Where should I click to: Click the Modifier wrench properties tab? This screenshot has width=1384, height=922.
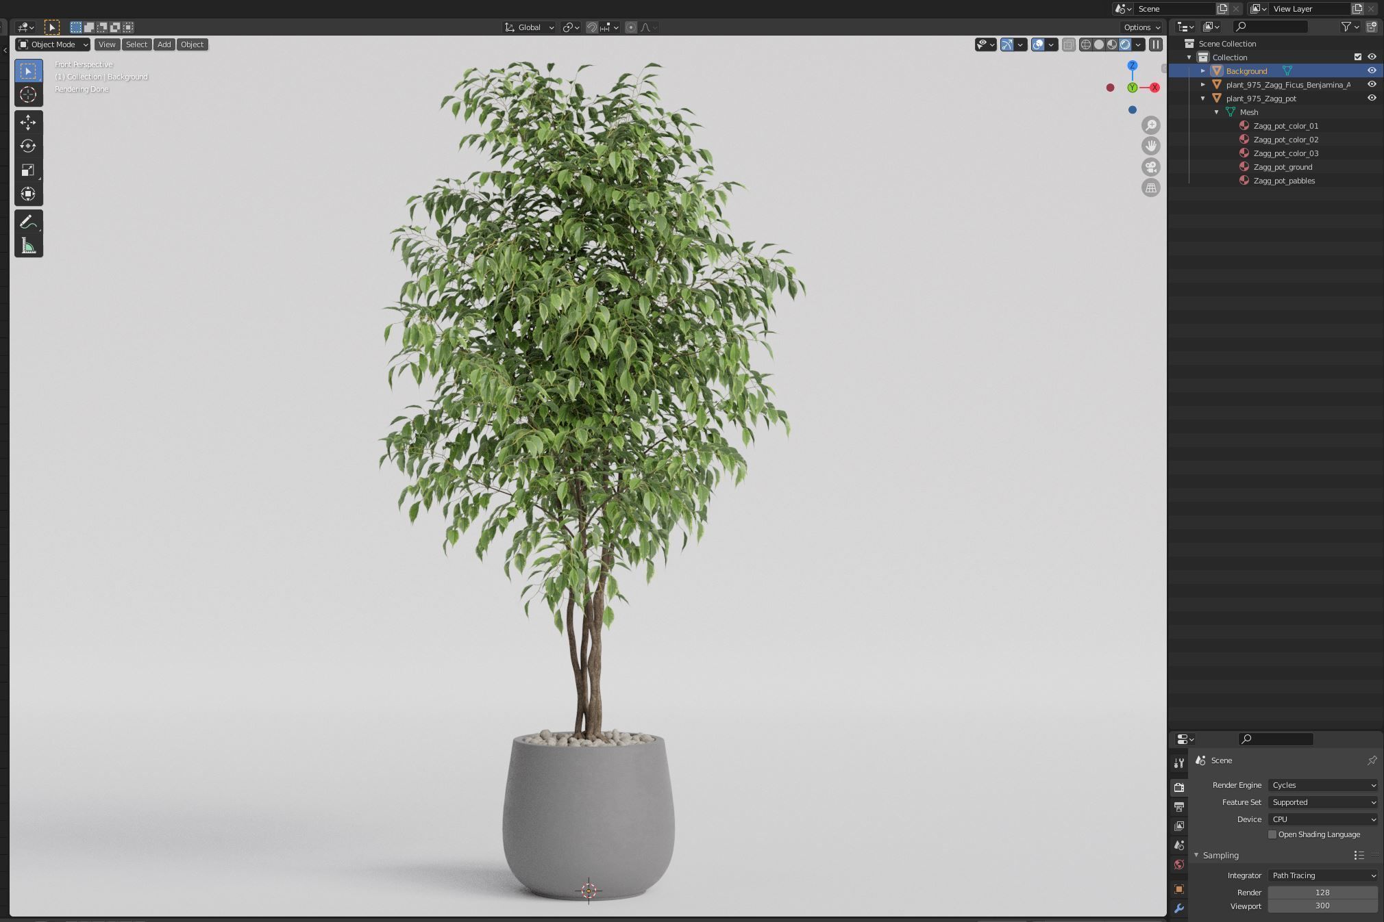(1178, 909)
